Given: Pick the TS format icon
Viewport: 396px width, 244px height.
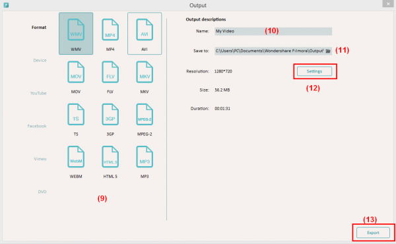Looking at the screenshot, I should [x=76, y=115].
